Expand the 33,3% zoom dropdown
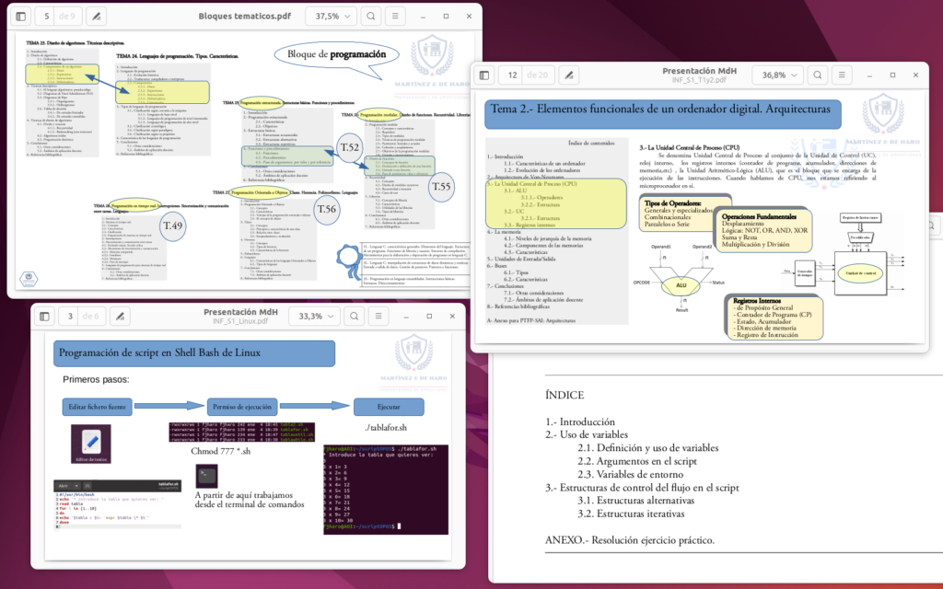 pyautogui.click(x=315, y=317)
